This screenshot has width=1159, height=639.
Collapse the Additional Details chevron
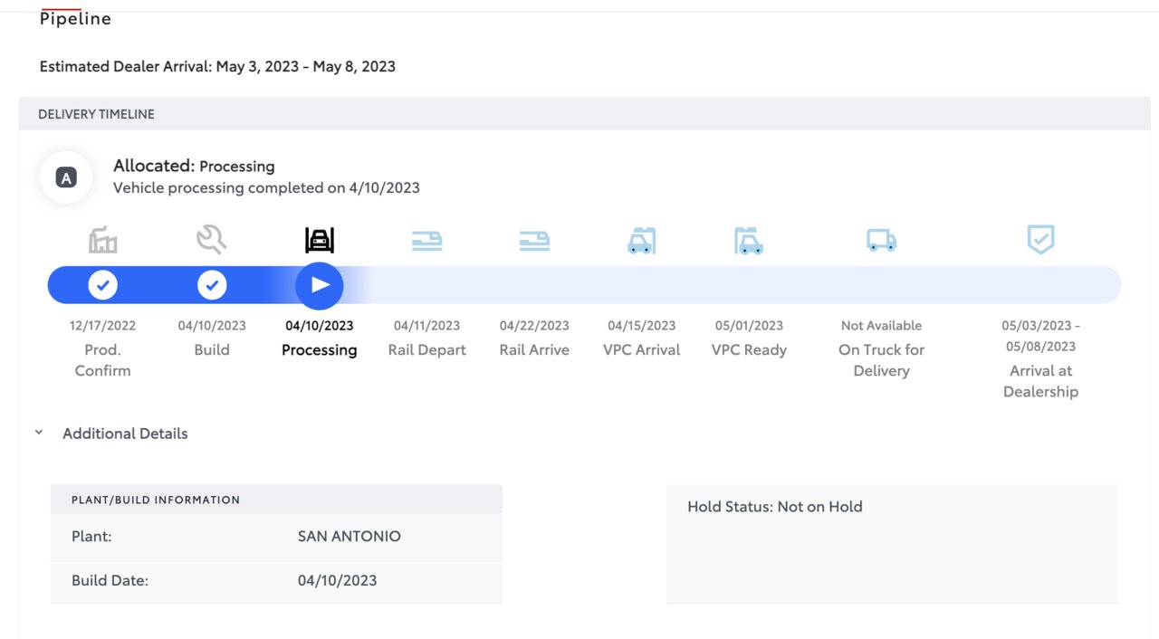click(x=39, y=434)
